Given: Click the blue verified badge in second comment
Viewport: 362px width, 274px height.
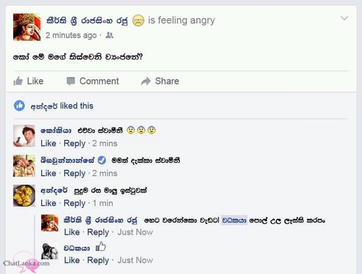Looking at the screenshot, I should pyautogui.click(x=102, y=160).
